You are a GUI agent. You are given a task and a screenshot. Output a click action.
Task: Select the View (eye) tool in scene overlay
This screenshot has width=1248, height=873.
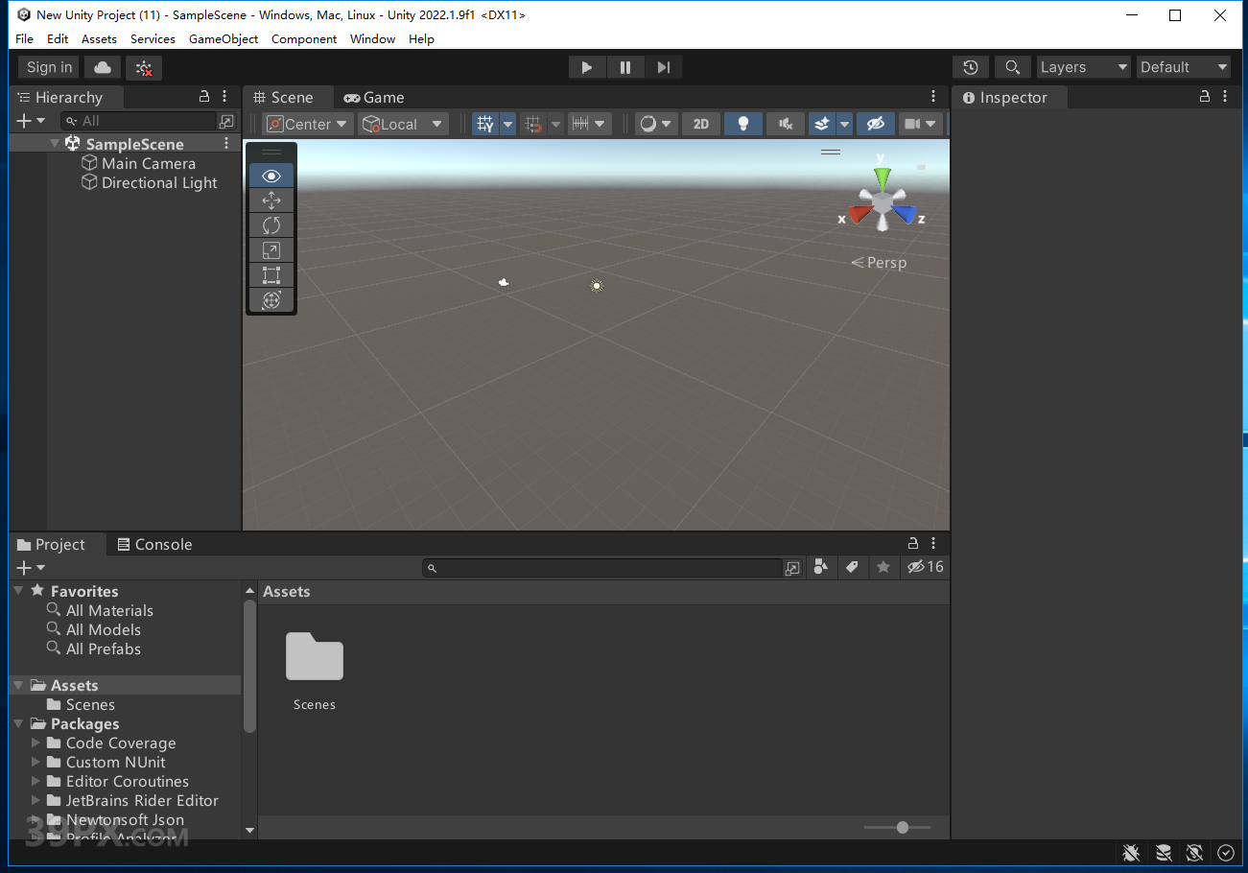(x=271, y=176)
